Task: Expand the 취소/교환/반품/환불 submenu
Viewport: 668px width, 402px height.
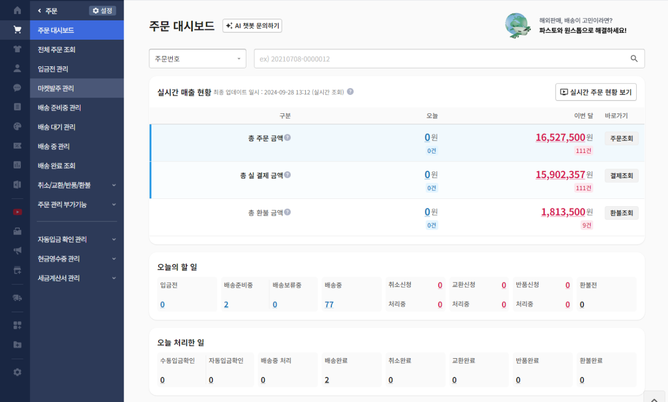Action: (77, 185)
